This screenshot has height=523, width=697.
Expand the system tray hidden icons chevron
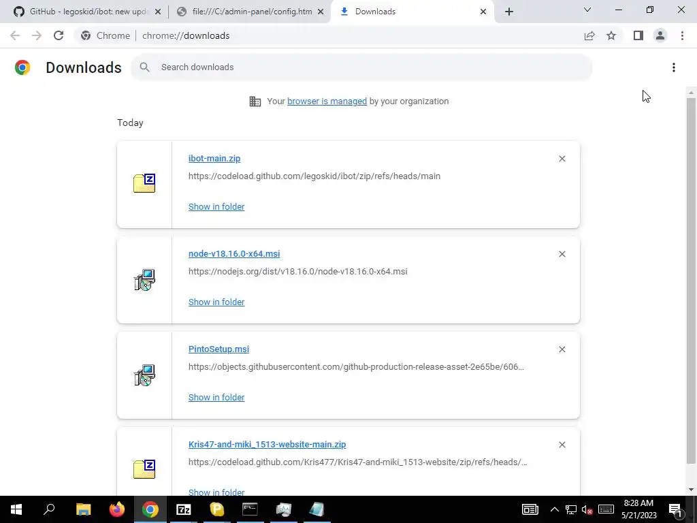554,509
